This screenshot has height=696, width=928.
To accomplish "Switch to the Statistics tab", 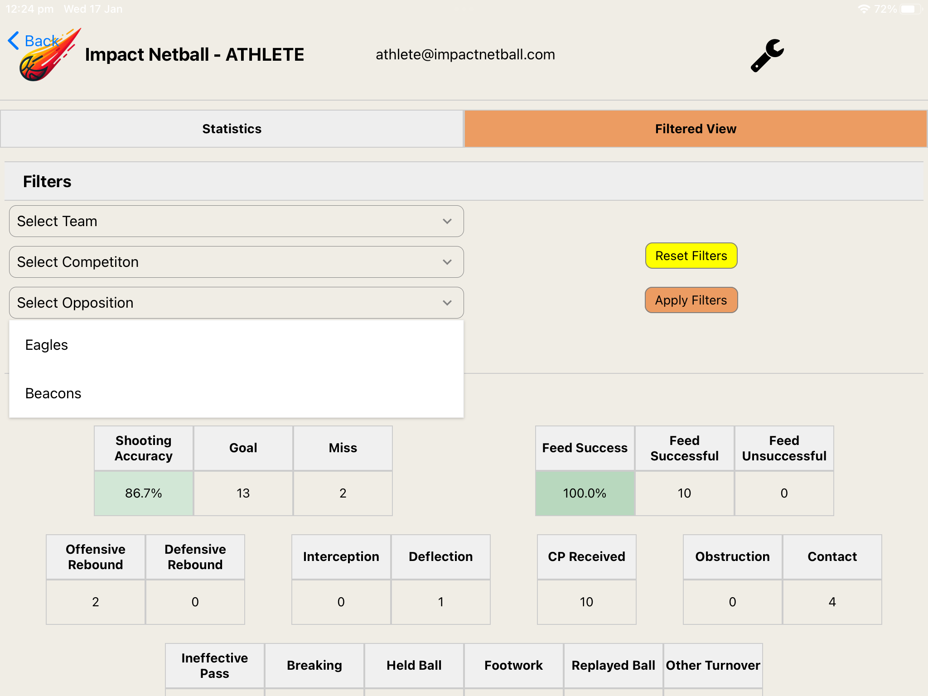I will click(232, 129).
